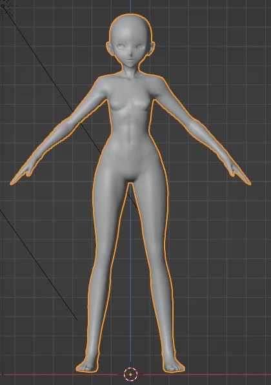
Task: Click the character's mouth
Action: coord(131,61)
